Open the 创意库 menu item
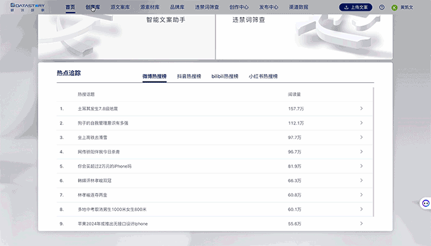Screen dimensions: 431x246 pos(93,7)
